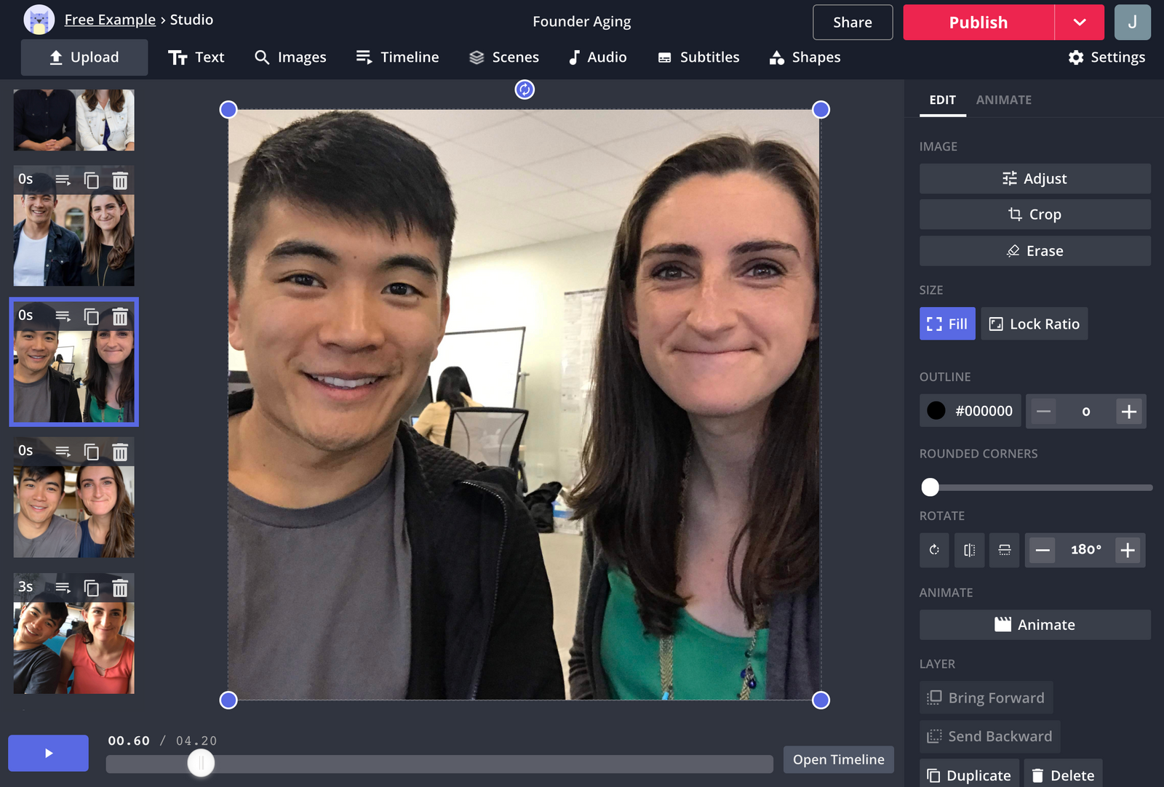Screen dimensions: 1164x787
Task: Click the Adjust image icon
Action: pyautogui.click(x=1010, y=177)
